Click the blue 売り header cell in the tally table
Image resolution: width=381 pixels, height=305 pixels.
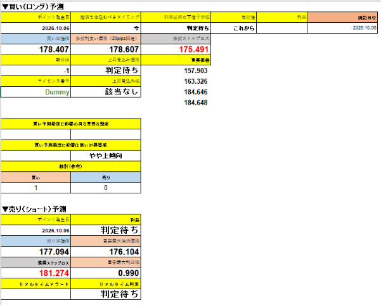(106, 177)
